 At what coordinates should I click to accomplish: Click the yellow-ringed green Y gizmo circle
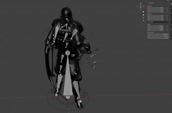point(141,7)
